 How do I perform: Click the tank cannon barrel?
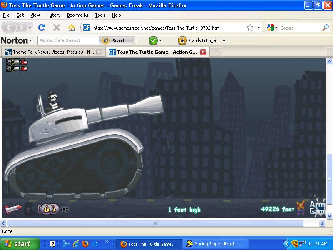[x=125, y=110]
